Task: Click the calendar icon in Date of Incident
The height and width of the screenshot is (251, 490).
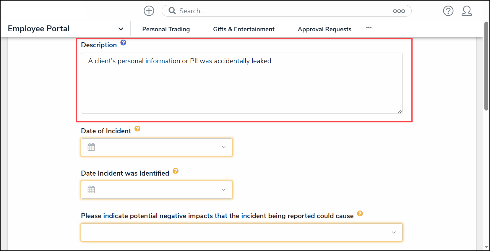Action: coord(91,147)
